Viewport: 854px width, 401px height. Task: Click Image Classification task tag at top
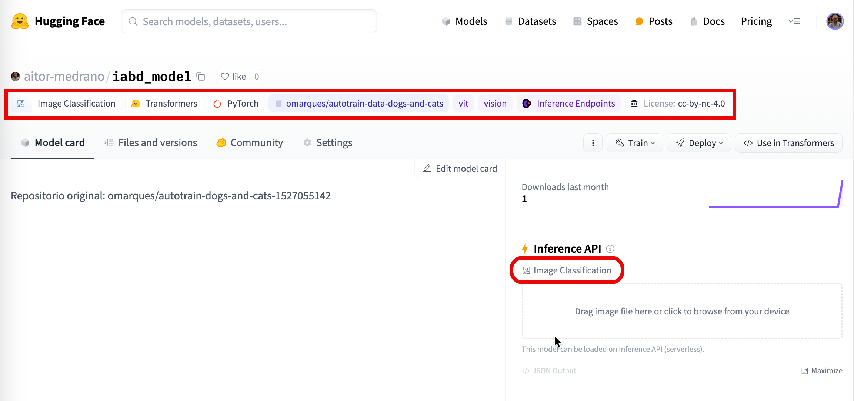[66, 104]
